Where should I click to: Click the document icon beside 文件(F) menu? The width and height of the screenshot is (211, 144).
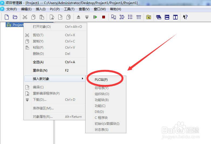point(2,9)
